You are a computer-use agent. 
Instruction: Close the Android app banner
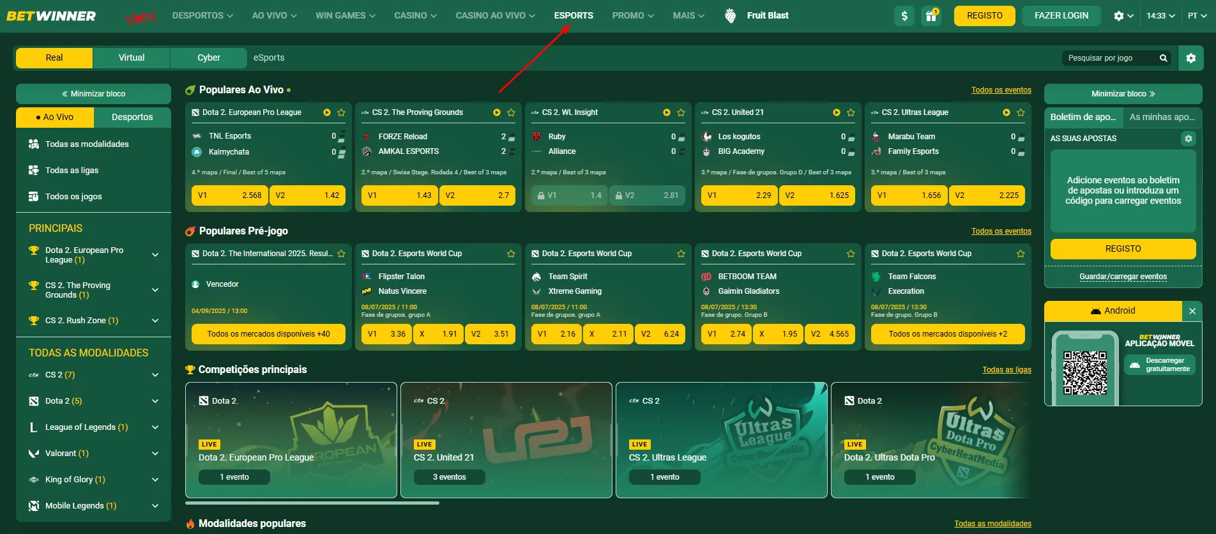click(x=1192, y=311)
